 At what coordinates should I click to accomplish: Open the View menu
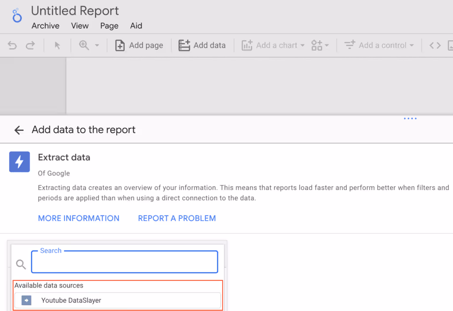point(80,26)
